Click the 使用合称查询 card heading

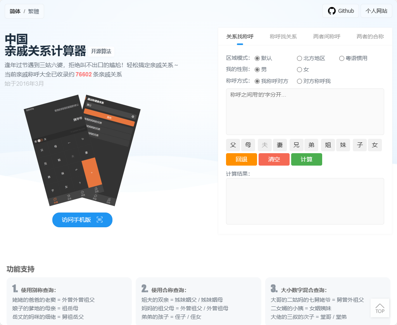[169, 290]
